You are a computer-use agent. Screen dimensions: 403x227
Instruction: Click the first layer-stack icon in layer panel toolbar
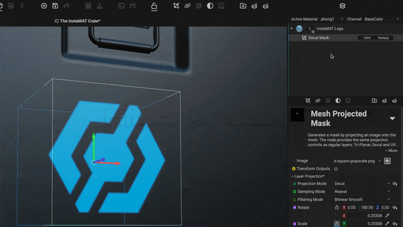[x=384, y=101]
